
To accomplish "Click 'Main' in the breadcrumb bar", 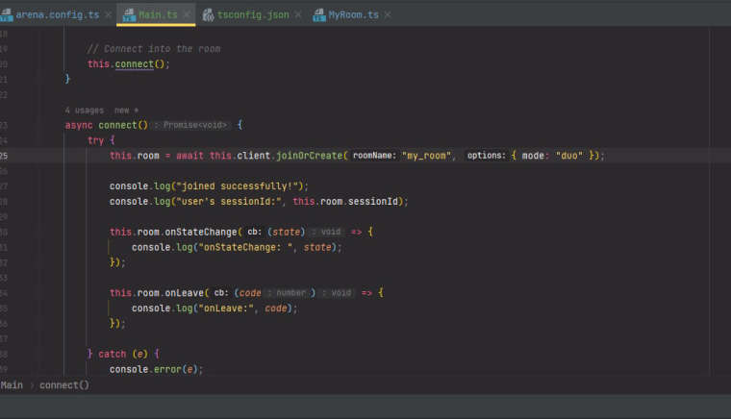I will [12, 385].
